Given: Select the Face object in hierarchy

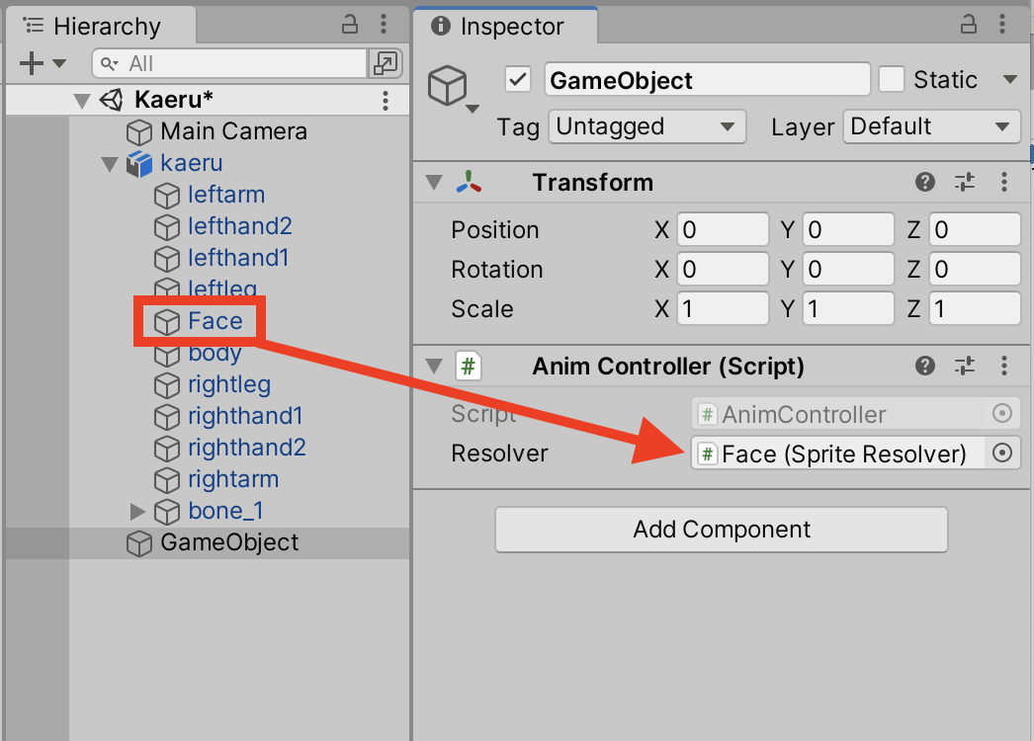Looking at the screenshot, I should coord(215,321).
